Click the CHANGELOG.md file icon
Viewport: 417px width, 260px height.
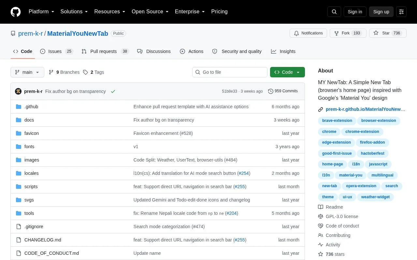click(19, 240)
